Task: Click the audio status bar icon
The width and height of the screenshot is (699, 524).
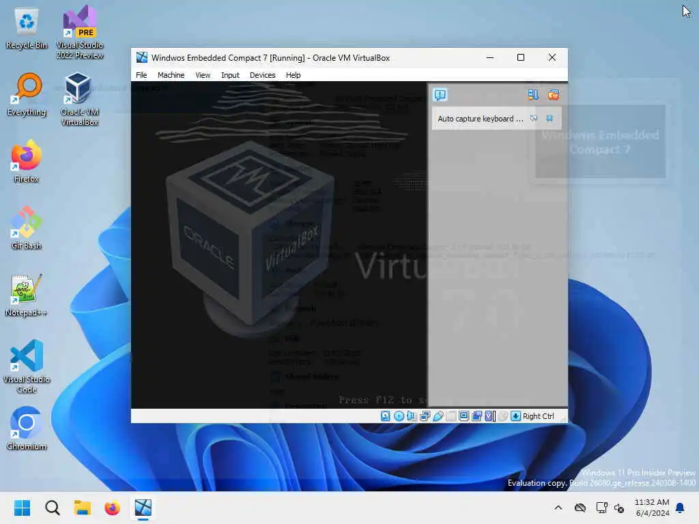Action: (412, 416)
